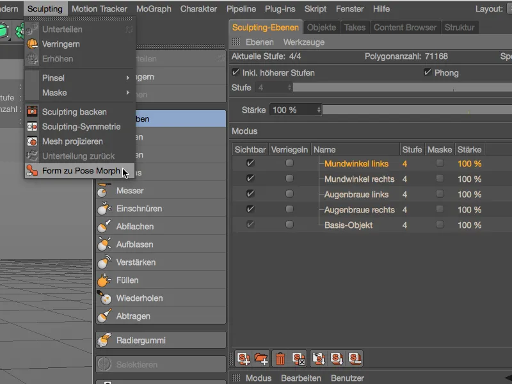Select the Abflachen sculpt brush
512x384 pixels.
click(161, 227)
